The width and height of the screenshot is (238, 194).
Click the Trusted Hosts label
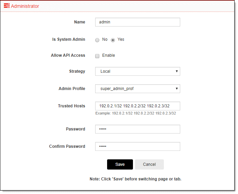tap(71, 106)
